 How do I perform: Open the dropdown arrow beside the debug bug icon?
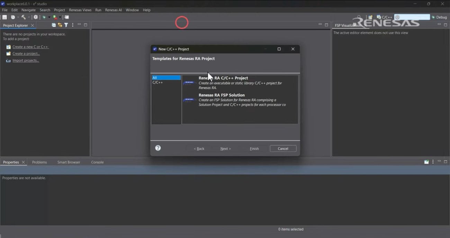click(49, 17)
